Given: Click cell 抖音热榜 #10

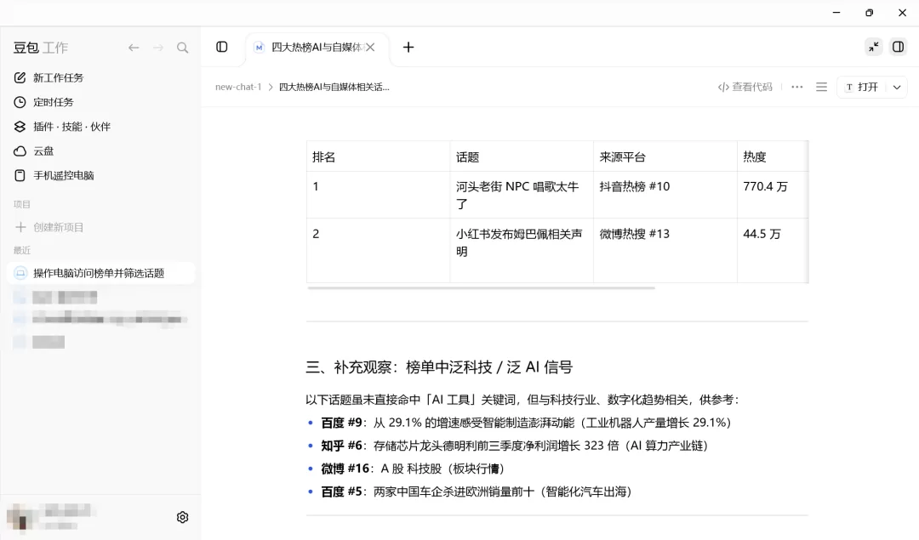Looking at the screenshot, I should [x=665, y=195].
